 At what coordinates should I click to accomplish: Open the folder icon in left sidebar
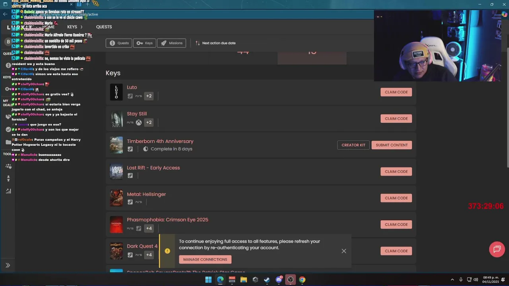point(8,142)
